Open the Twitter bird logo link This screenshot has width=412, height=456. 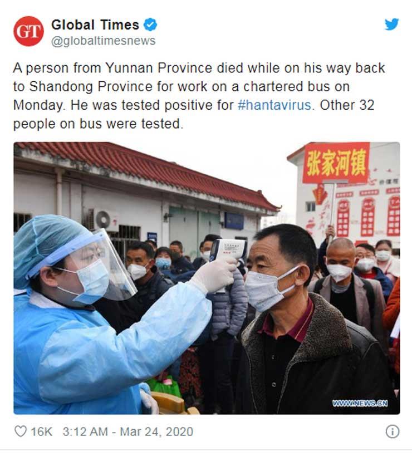pyautogui.click(x=391, y=24)
